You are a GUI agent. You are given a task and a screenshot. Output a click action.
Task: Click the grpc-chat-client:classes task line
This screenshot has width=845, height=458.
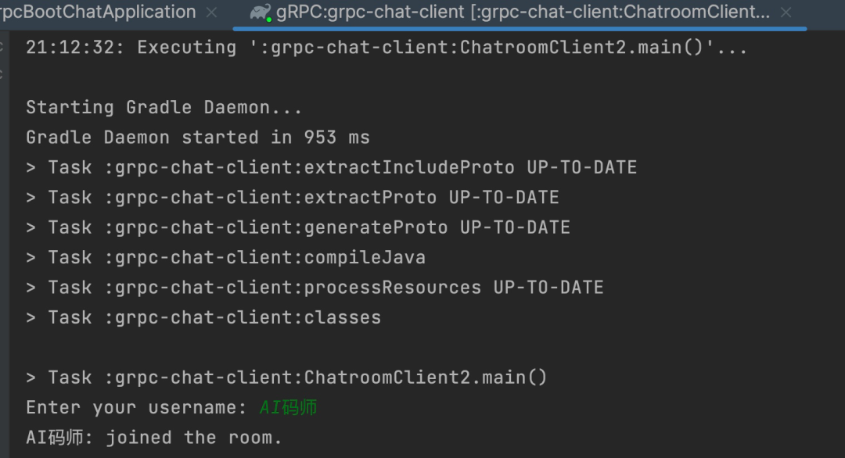click(203, 318)
